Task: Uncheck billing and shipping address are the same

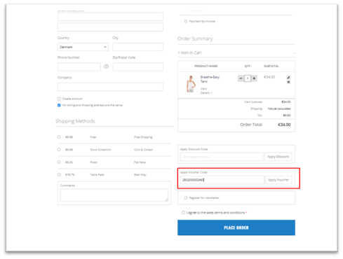Action: pyautogui.click(x=59, y=105)
